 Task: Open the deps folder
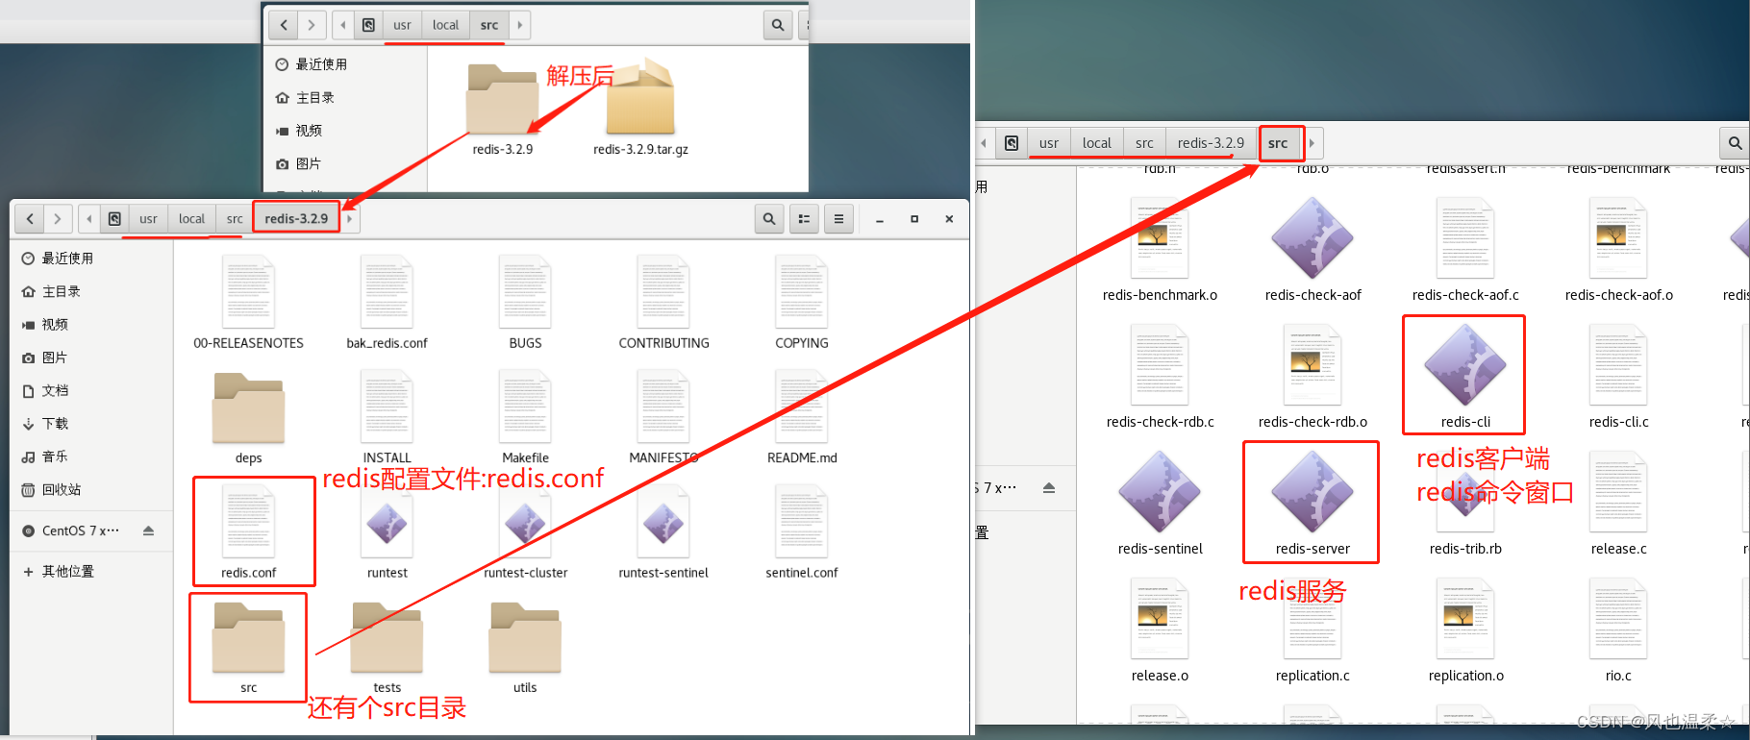pos(249,418)
